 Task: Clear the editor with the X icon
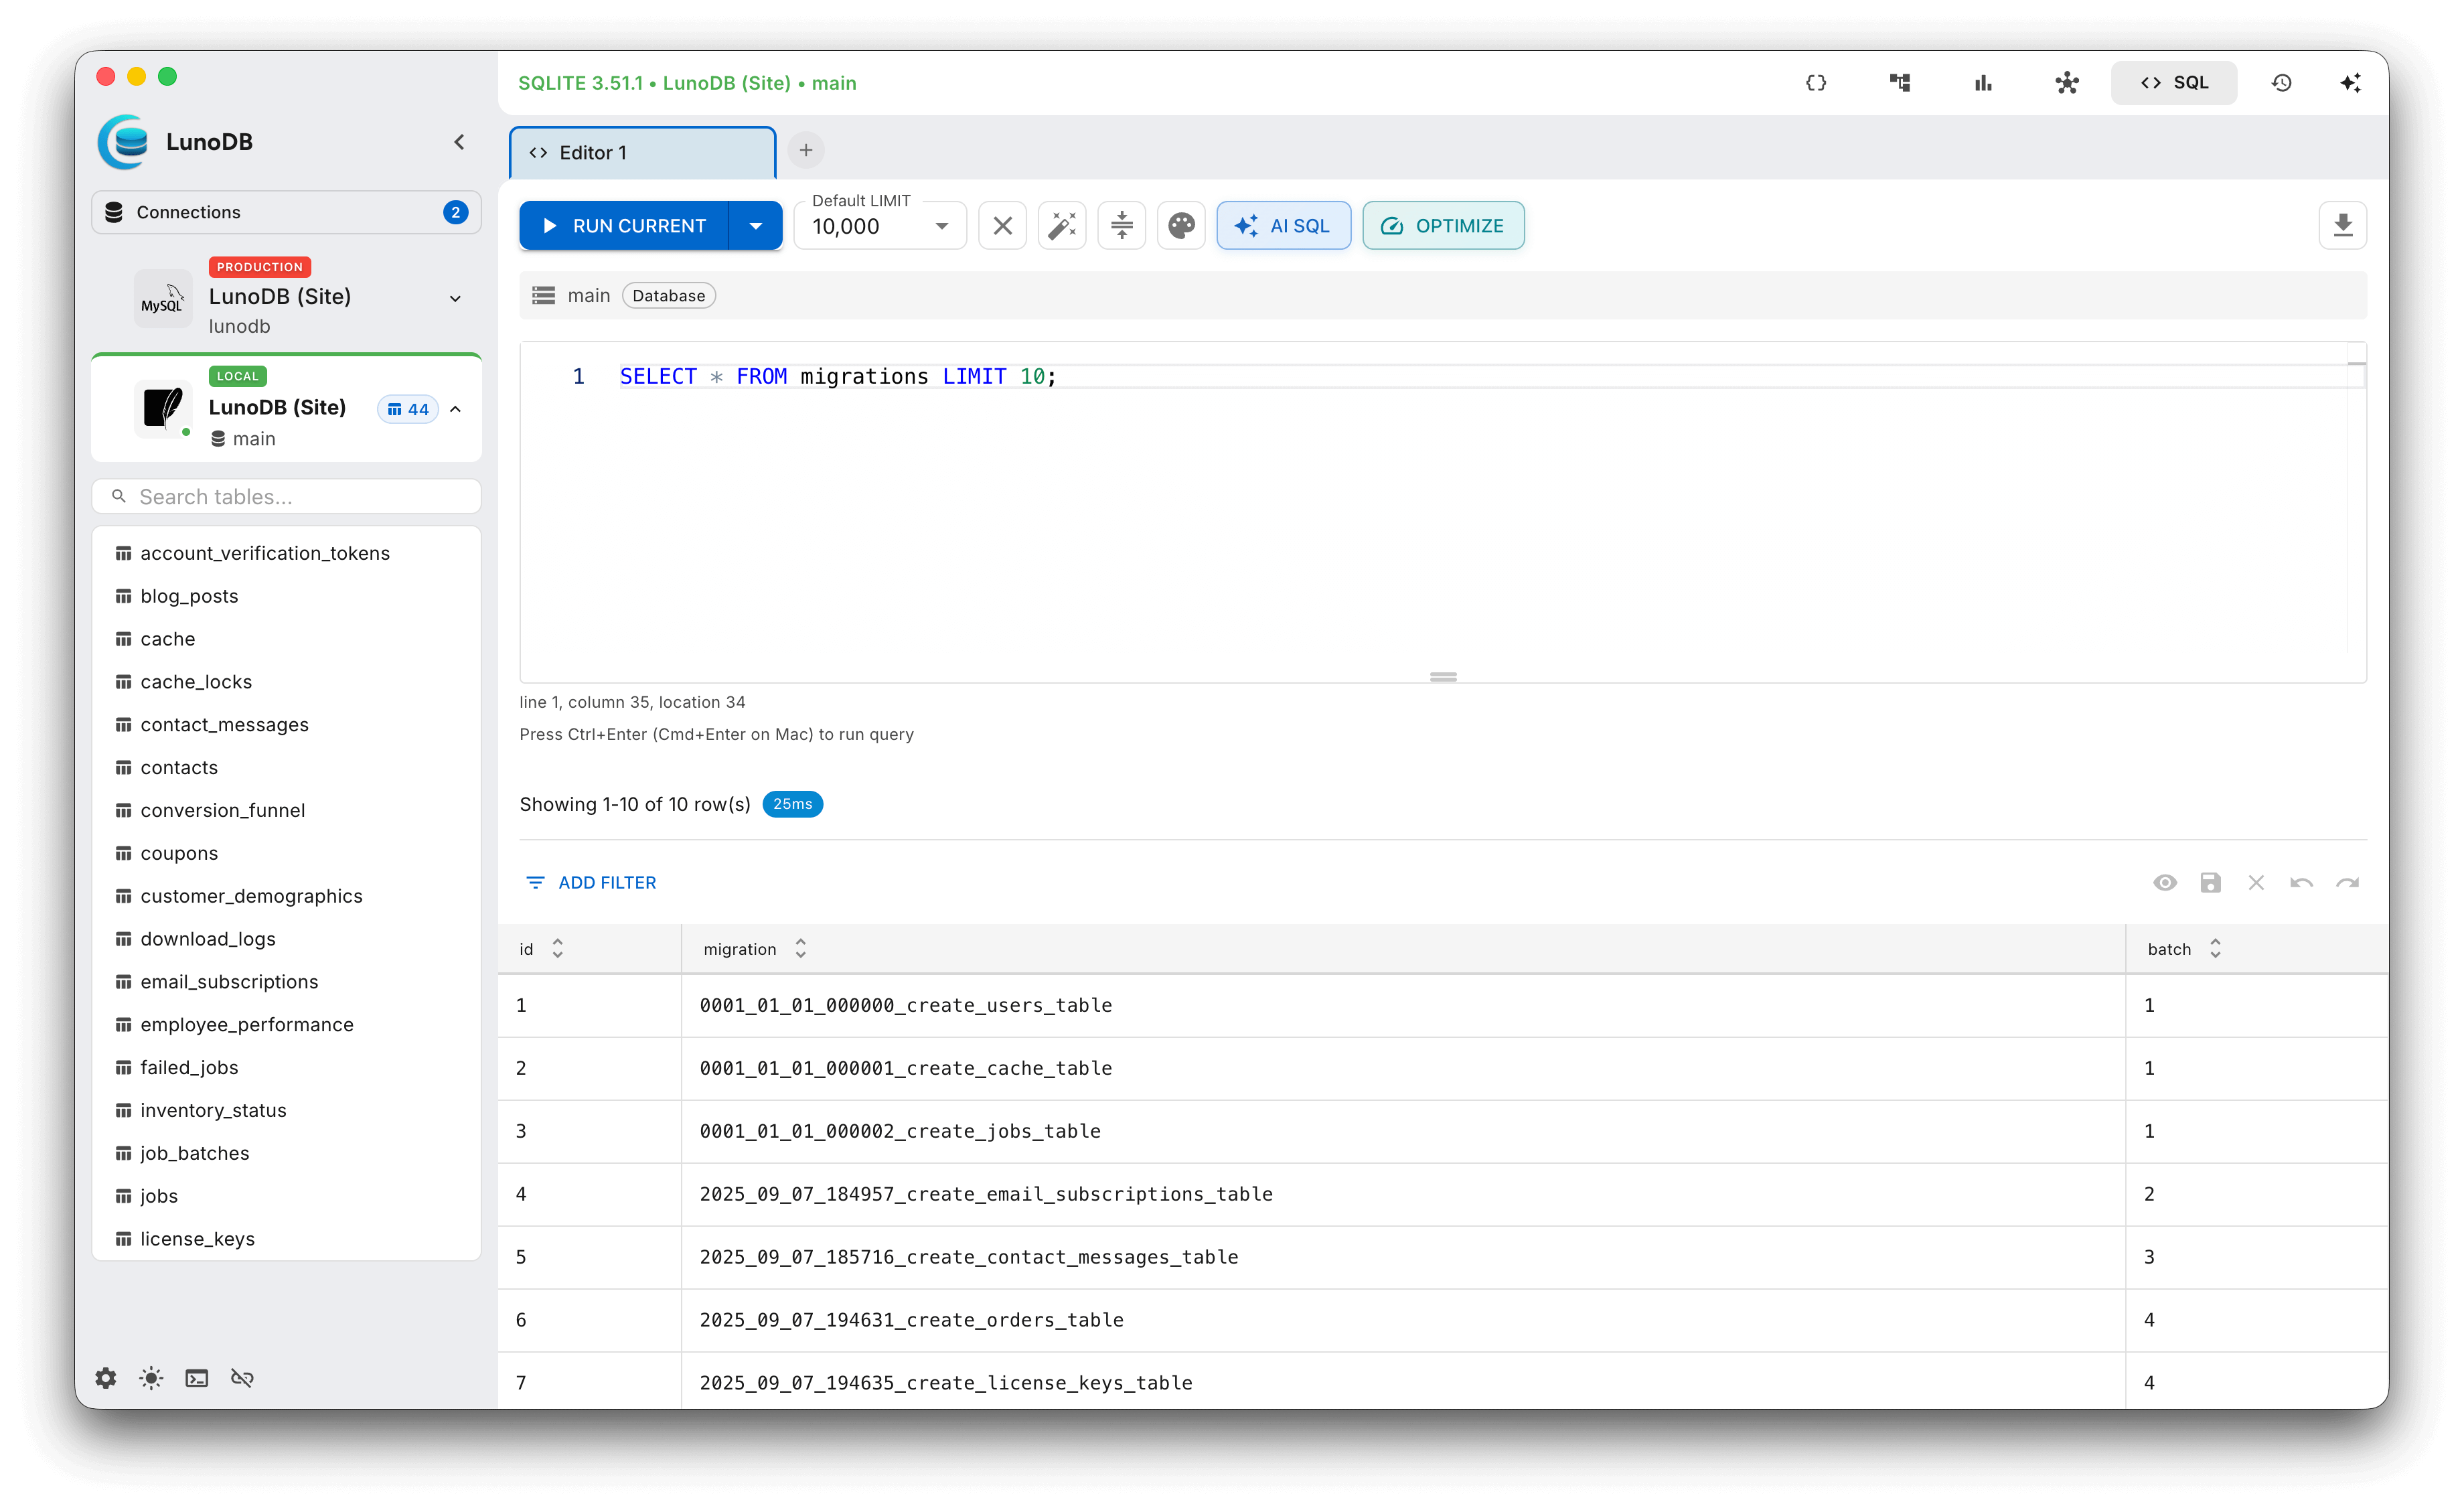(x=1003, y=226)
